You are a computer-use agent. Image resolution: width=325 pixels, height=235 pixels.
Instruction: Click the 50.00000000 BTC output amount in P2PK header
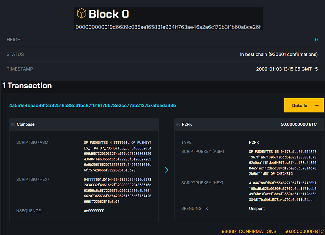click(298, 124)
